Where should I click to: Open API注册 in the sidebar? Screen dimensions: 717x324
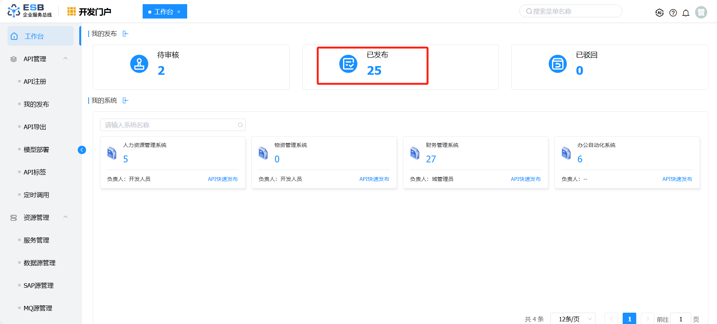click(35, 82)
